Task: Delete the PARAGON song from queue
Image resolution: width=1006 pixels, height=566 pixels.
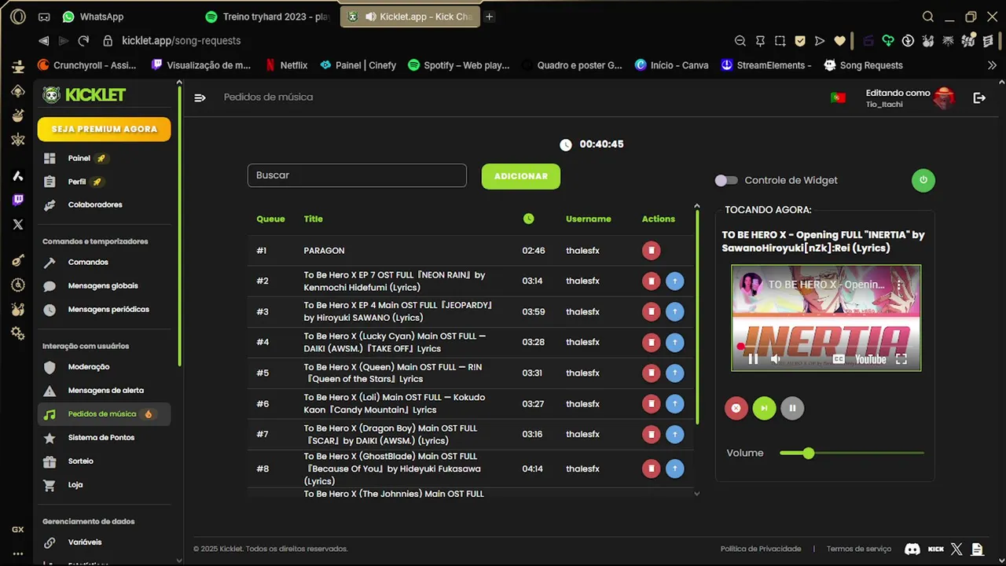Action: click(x=651, y=251)
